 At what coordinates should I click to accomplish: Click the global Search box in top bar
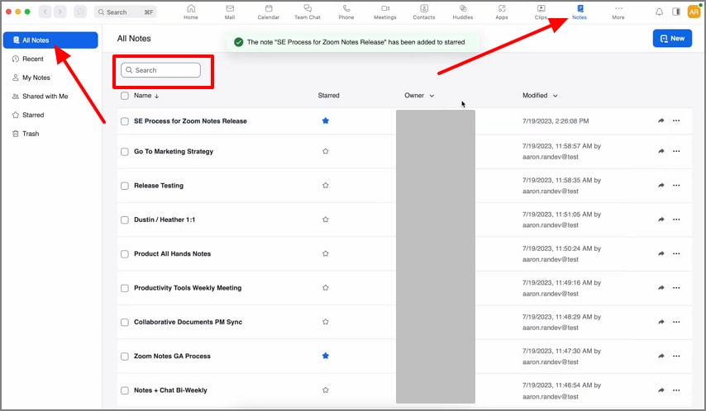tap(126, 12)
